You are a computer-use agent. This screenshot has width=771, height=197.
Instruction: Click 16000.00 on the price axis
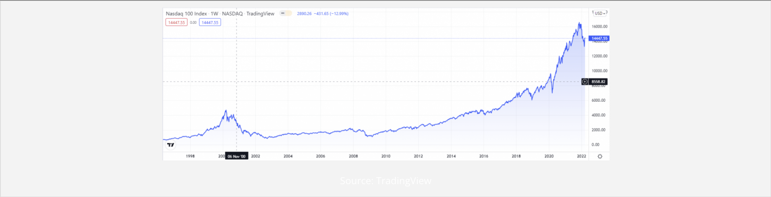tap(599, 27)
